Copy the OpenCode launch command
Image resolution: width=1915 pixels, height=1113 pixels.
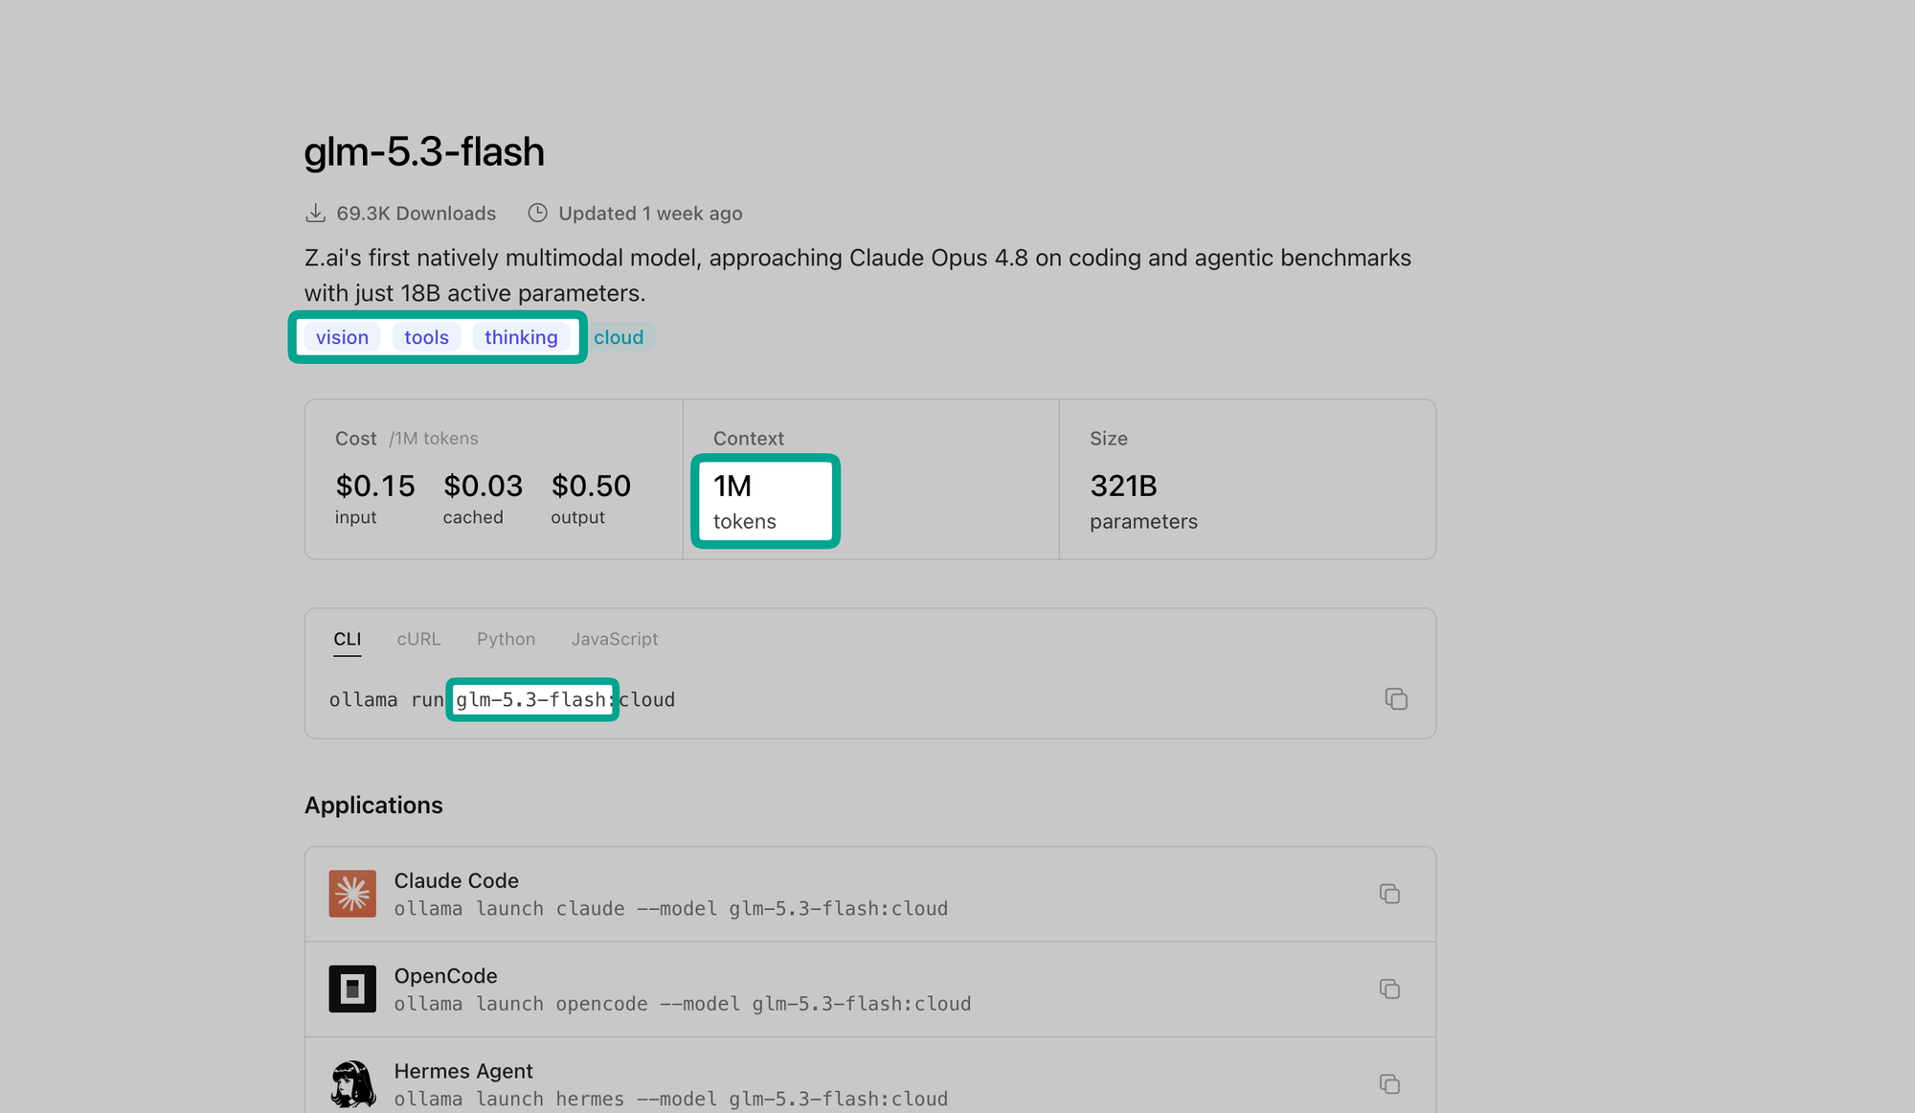click(x=1389, y=988)
